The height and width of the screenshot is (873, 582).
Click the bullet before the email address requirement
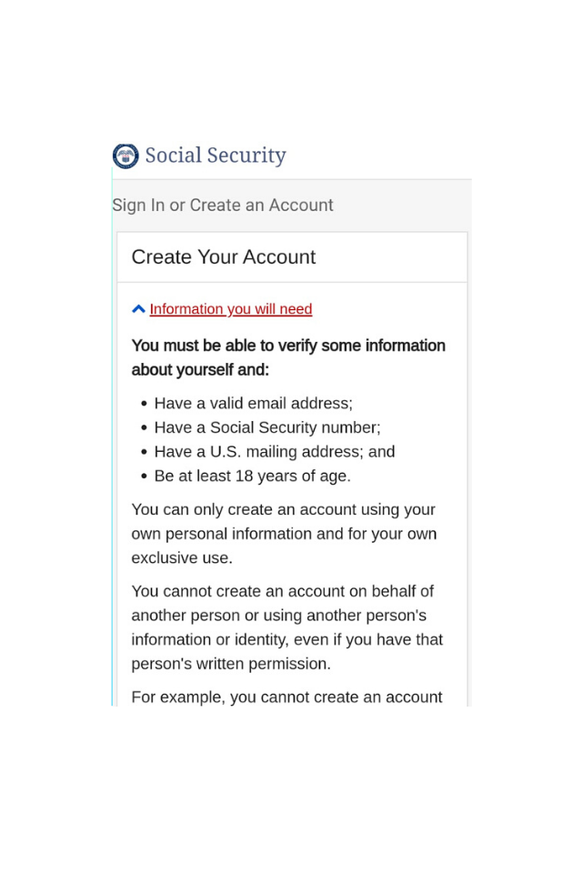point(145,404)
